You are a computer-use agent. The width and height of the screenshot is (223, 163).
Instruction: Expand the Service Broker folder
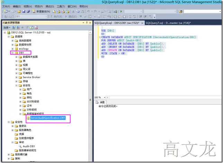[16, 78]
